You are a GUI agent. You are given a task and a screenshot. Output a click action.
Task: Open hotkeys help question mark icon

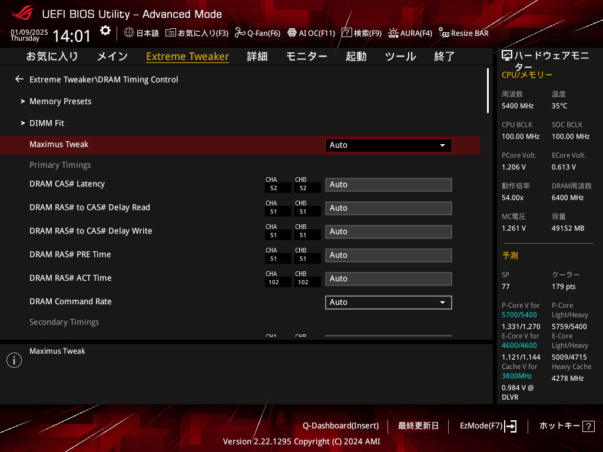[588, 426]
